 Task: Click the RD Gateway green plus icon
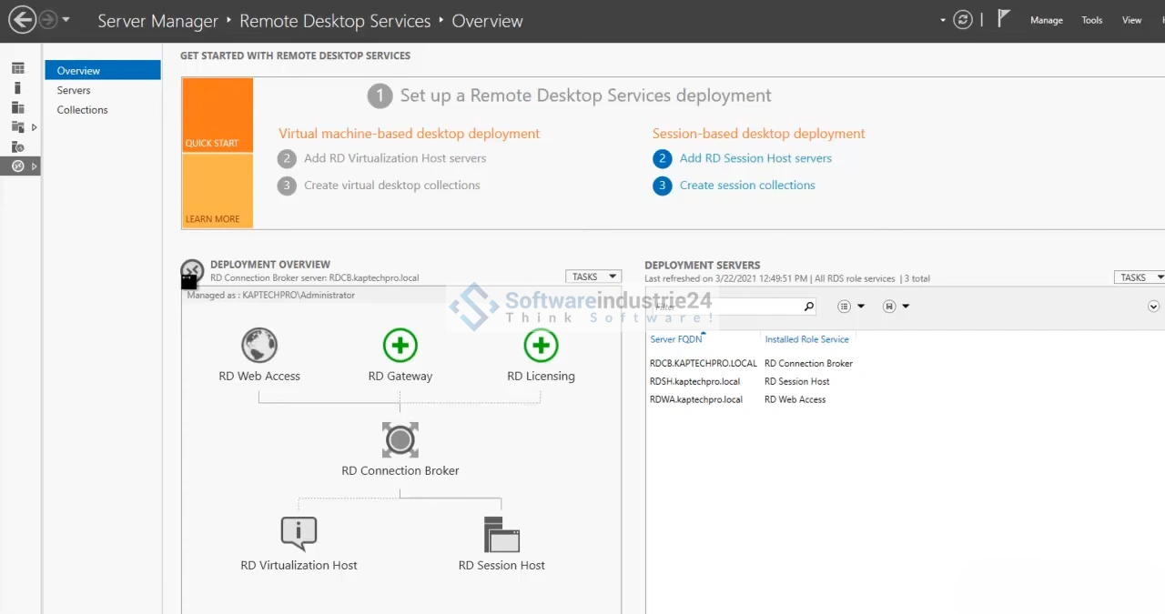tap(400, 346)
